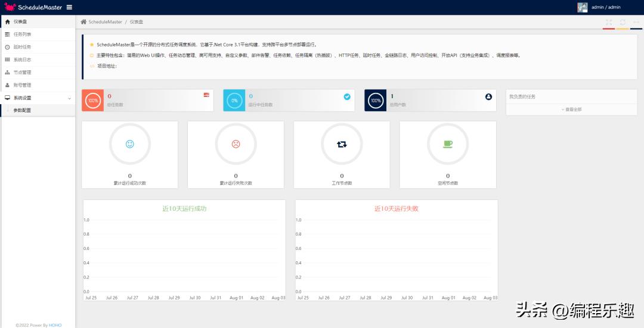Click the smiley face success icon
This screenshot has width=644, height=328.
pos(130,144)
